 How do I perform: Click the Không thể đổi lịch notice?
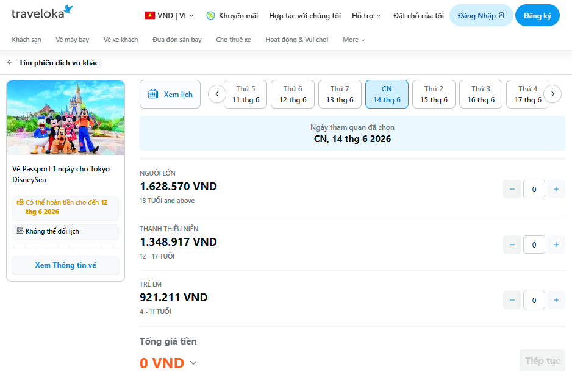click(66, 231)
